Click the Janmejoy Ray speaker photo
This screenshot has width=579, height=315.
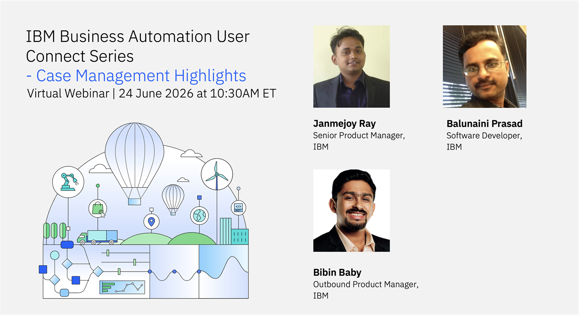pyautogui.click(x=351, y=67)
